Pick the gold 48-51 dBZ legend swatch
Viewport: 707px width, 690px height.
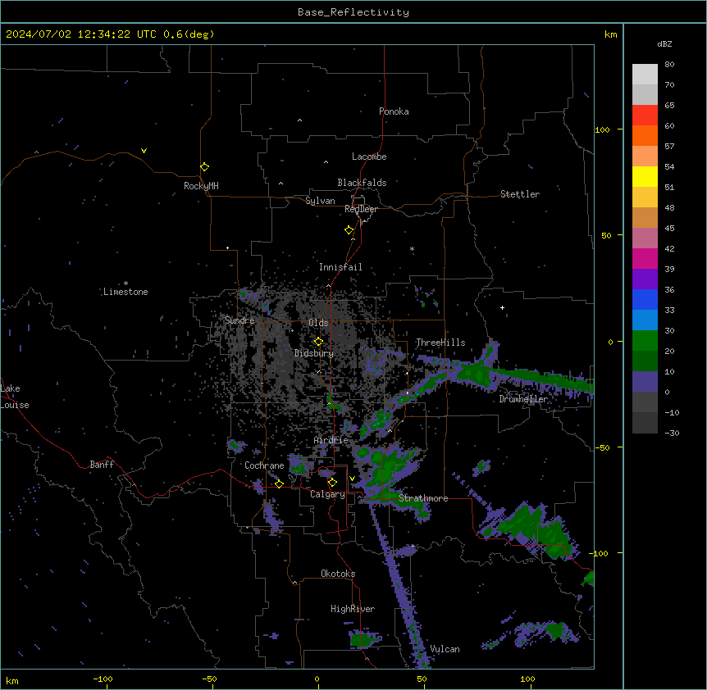(x=645, y=197)
